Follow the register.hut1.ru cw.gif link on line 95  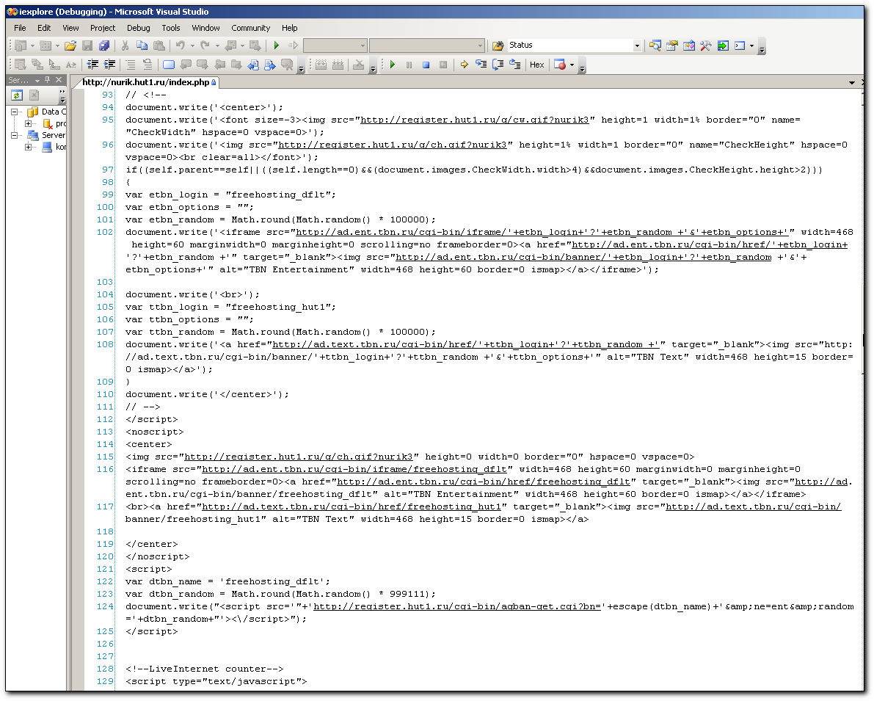pos(474,120)
